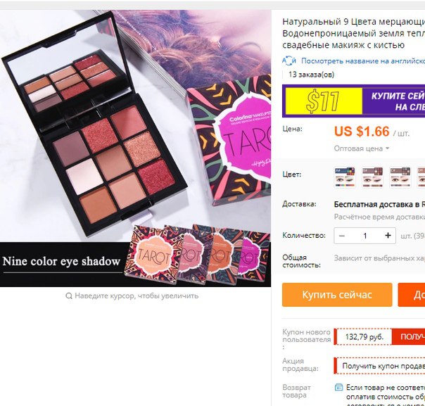The image size is (425, 406).
Task: Click the Купить сейчас button
Action: (337, 295)
